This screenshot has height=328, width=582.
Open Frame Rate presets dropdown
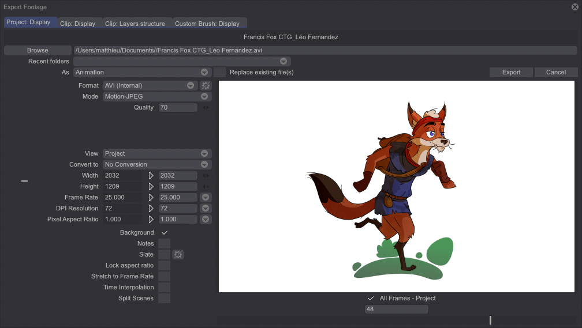pyautogui.click(x=206, y=198)
